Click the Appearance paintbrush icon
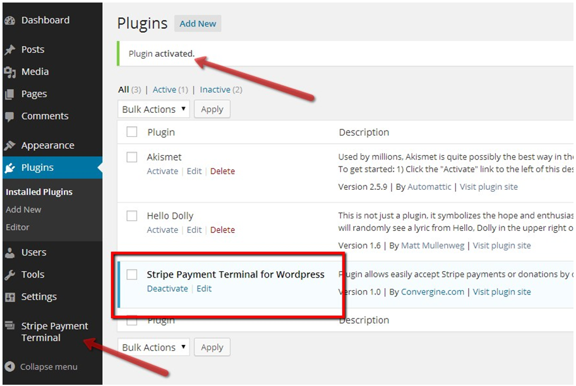This screenshot has width=576, height=386. click(x=10, y=146)
